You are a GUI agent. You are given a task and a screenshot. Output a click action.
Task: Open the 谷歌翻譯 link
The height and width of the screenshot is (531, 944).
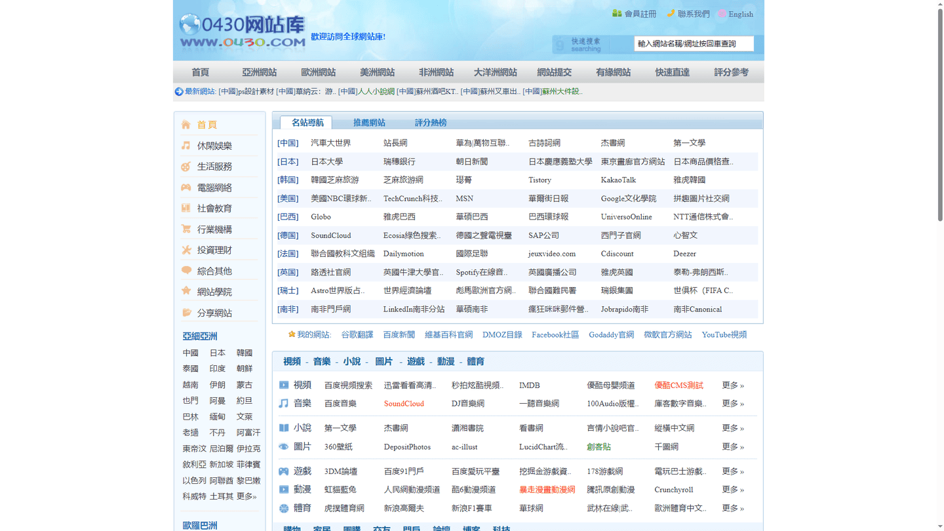pos(357,335)
